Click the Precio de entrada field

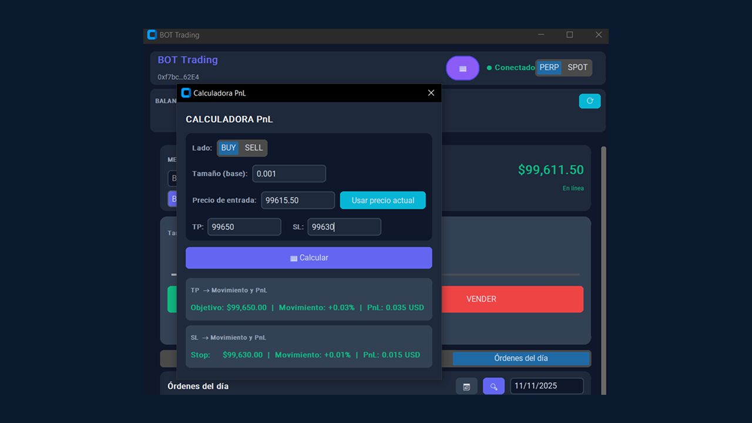coord(298,200)
